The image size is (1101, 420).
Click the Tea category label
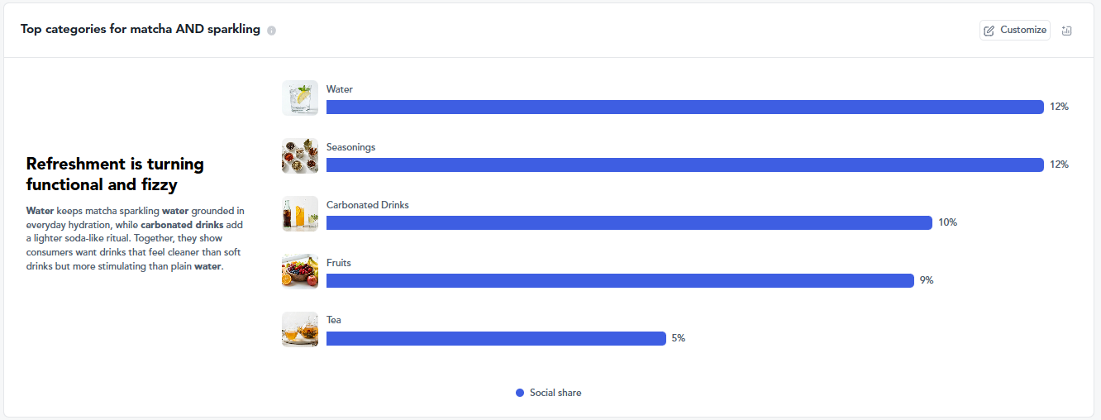tap(334, 320)
